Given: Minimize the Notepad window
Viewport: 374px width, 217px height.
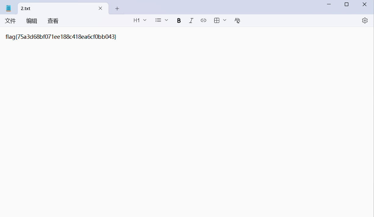Looking at the screenshot, I should tap(329, 4).
